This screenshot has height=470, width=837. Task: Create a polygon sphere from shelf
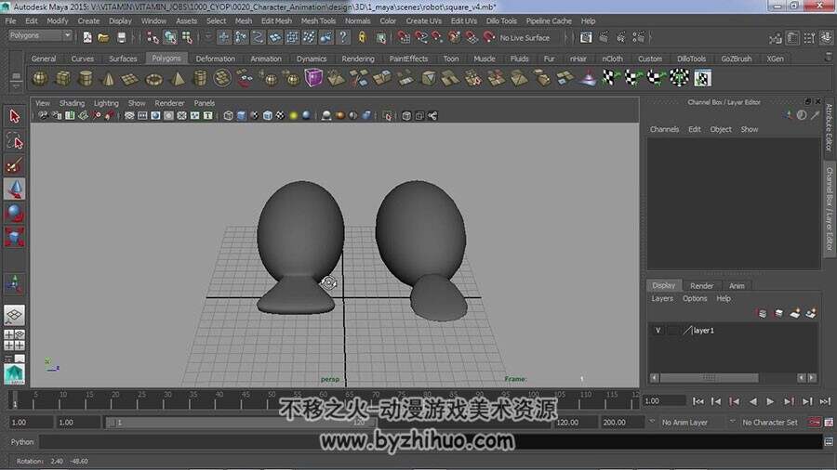(x=40, y=78)
